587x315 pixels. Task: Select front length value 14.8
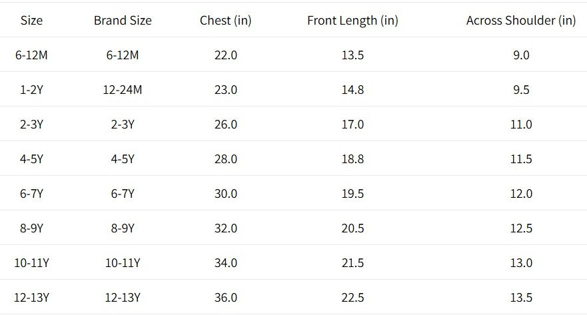(352, 90)
